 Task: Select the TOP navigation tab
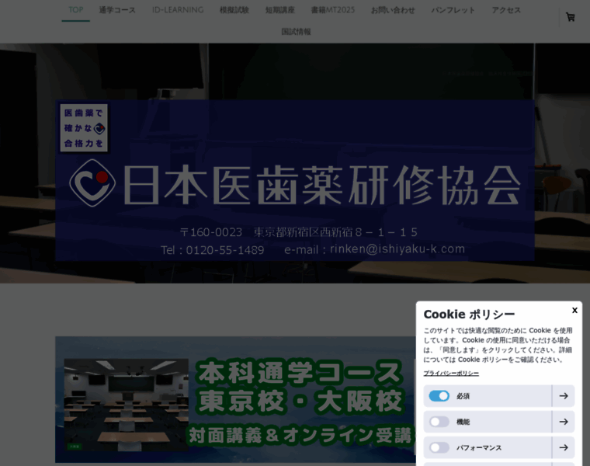pos(75,10)
